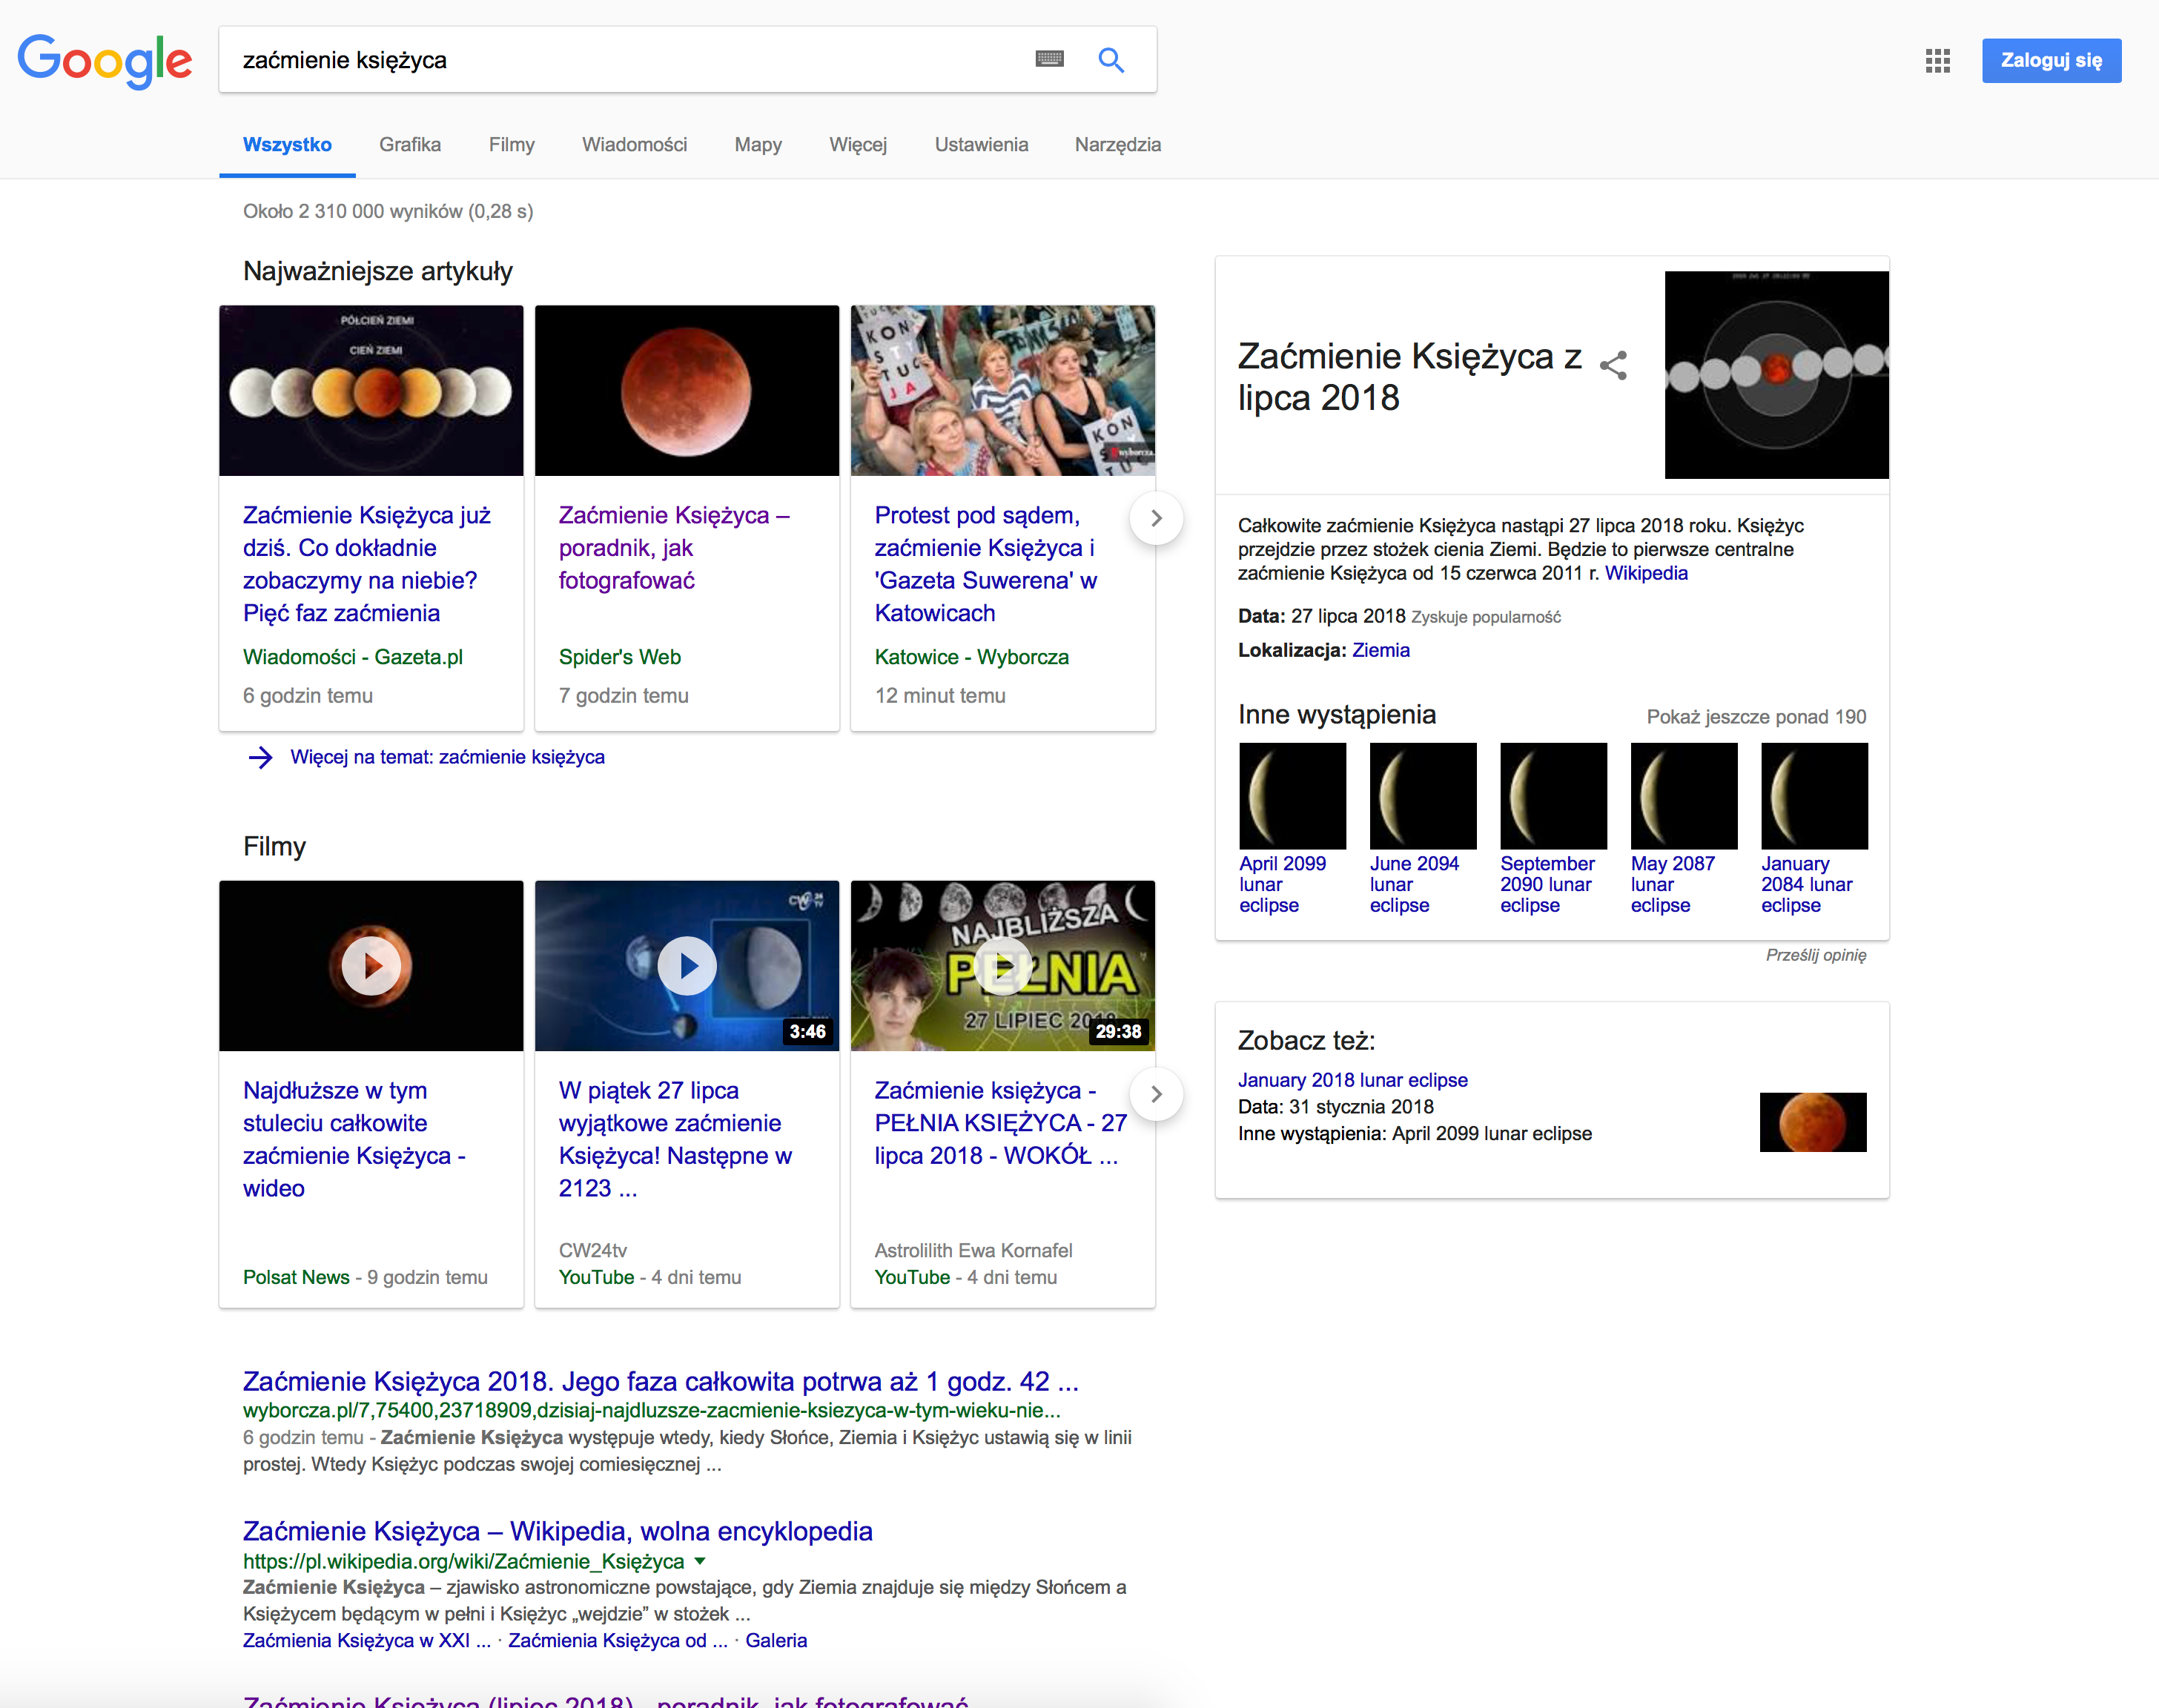Screen dimensions: 2159x1708
Task: Click the Zaloguj się button
Action: click(2051, 60)
